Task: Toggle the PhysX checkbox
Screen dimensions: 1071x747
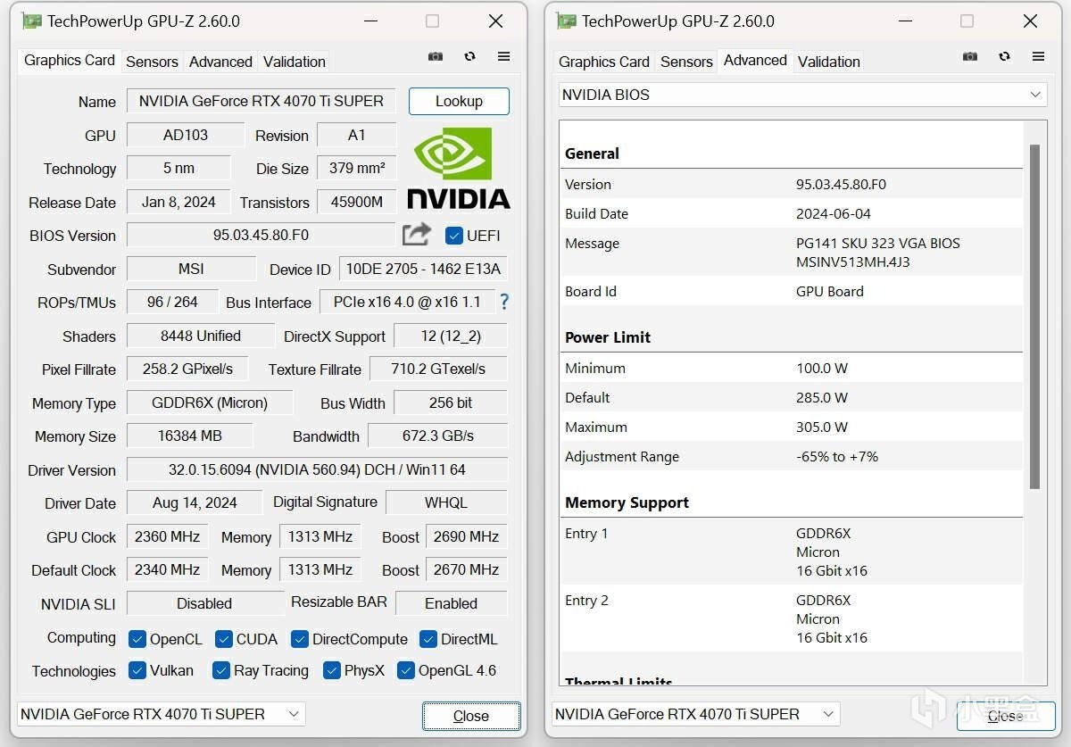Action: [x=332, y=670]
